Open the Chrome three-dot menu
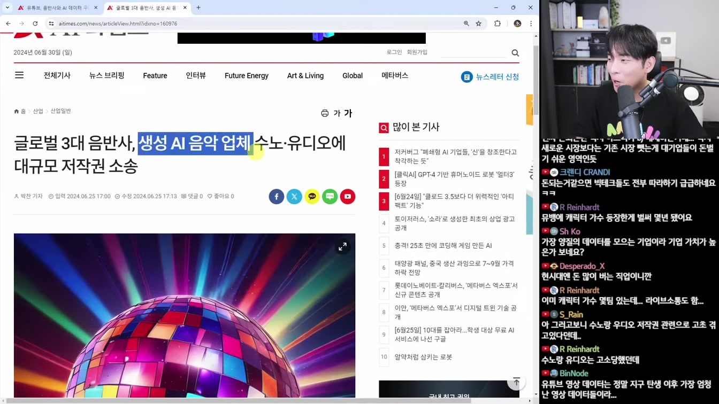The width and height of the screenshot is (719, 404). coord(531,24)
